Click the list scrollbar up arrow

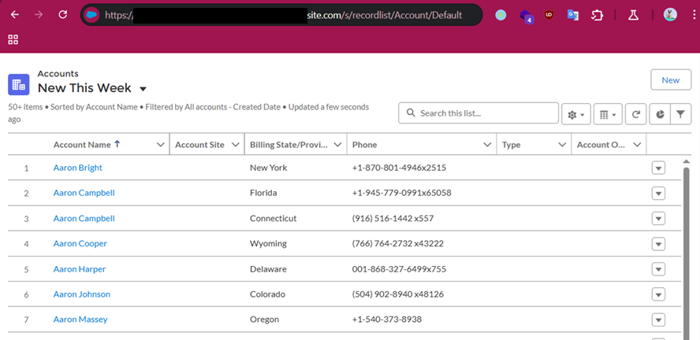coord(686,161)
